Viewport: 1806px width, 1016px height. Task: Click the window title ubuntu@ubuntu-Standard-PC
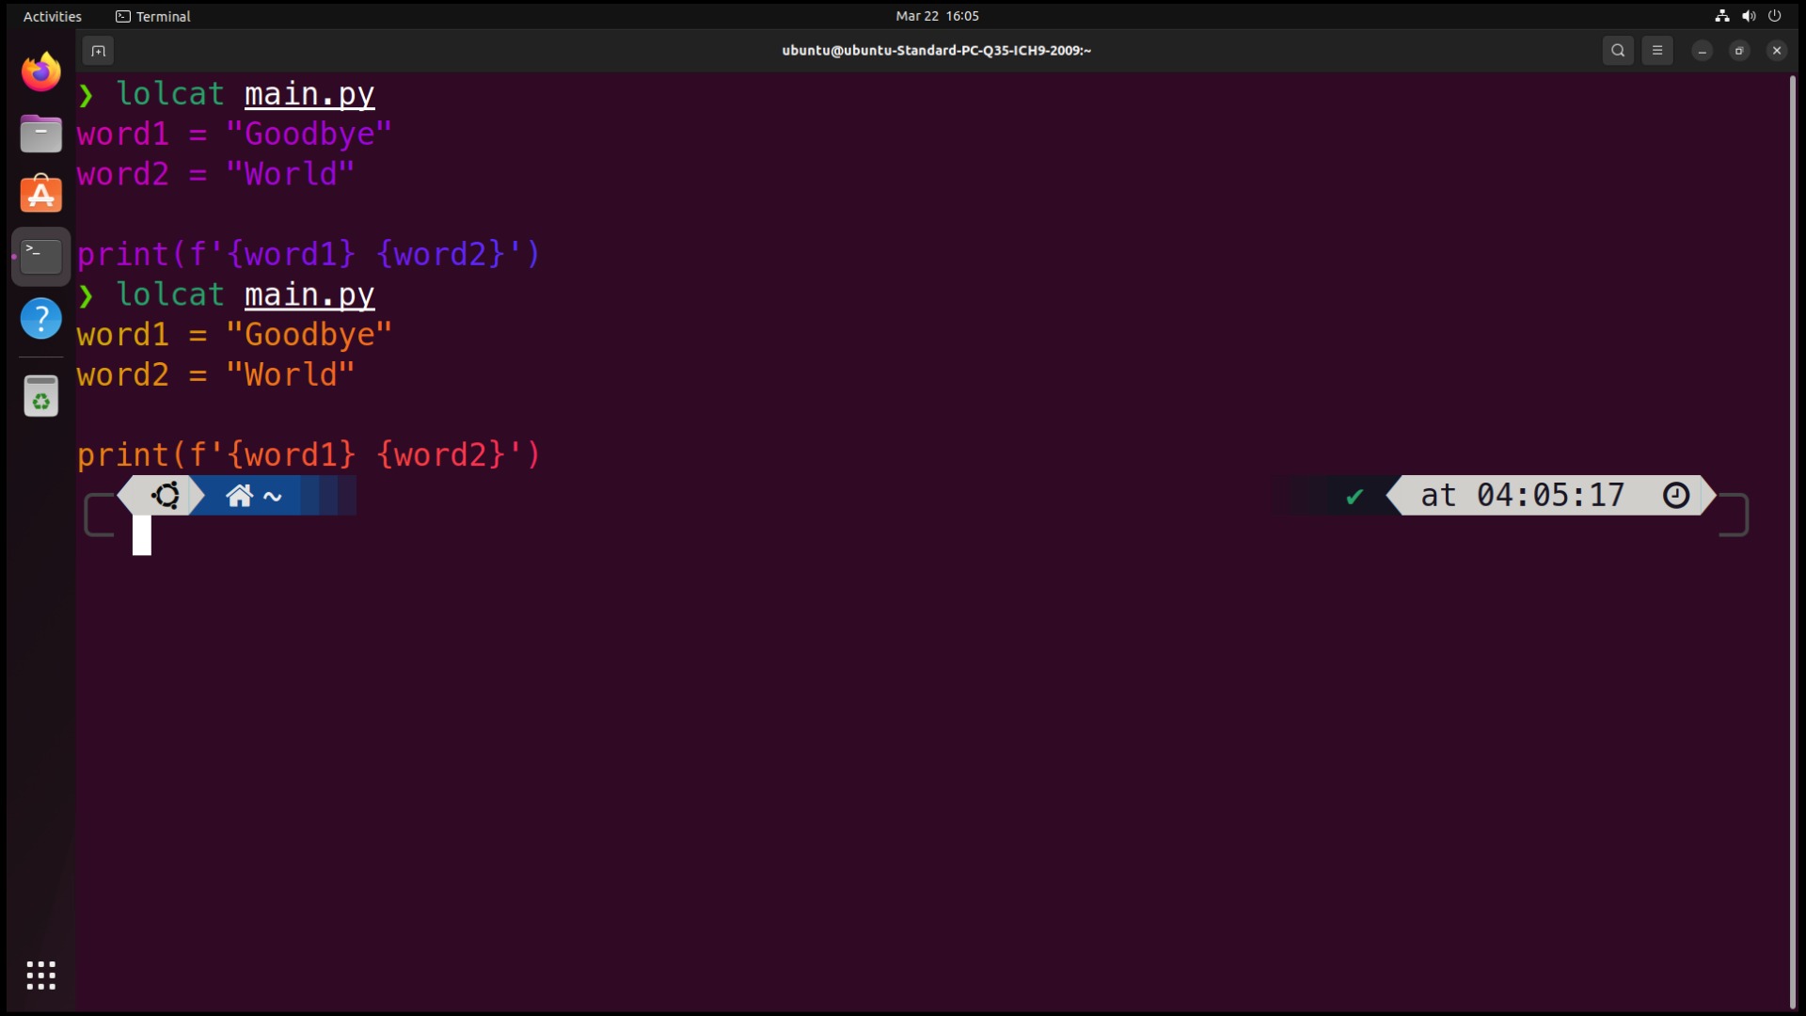pos(936,51)
